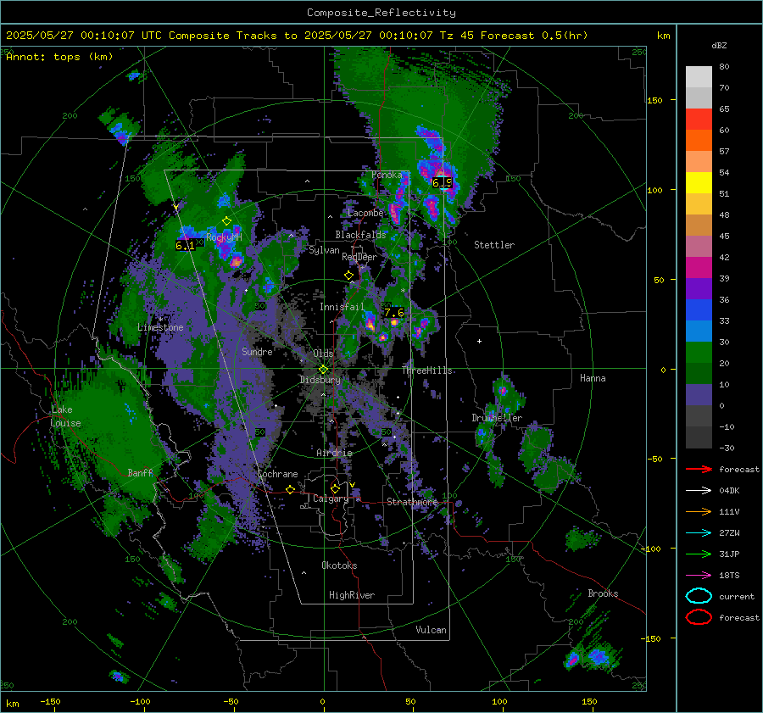
Task: Click the dBZ legend heading
Action: click(x=719, y=45)
